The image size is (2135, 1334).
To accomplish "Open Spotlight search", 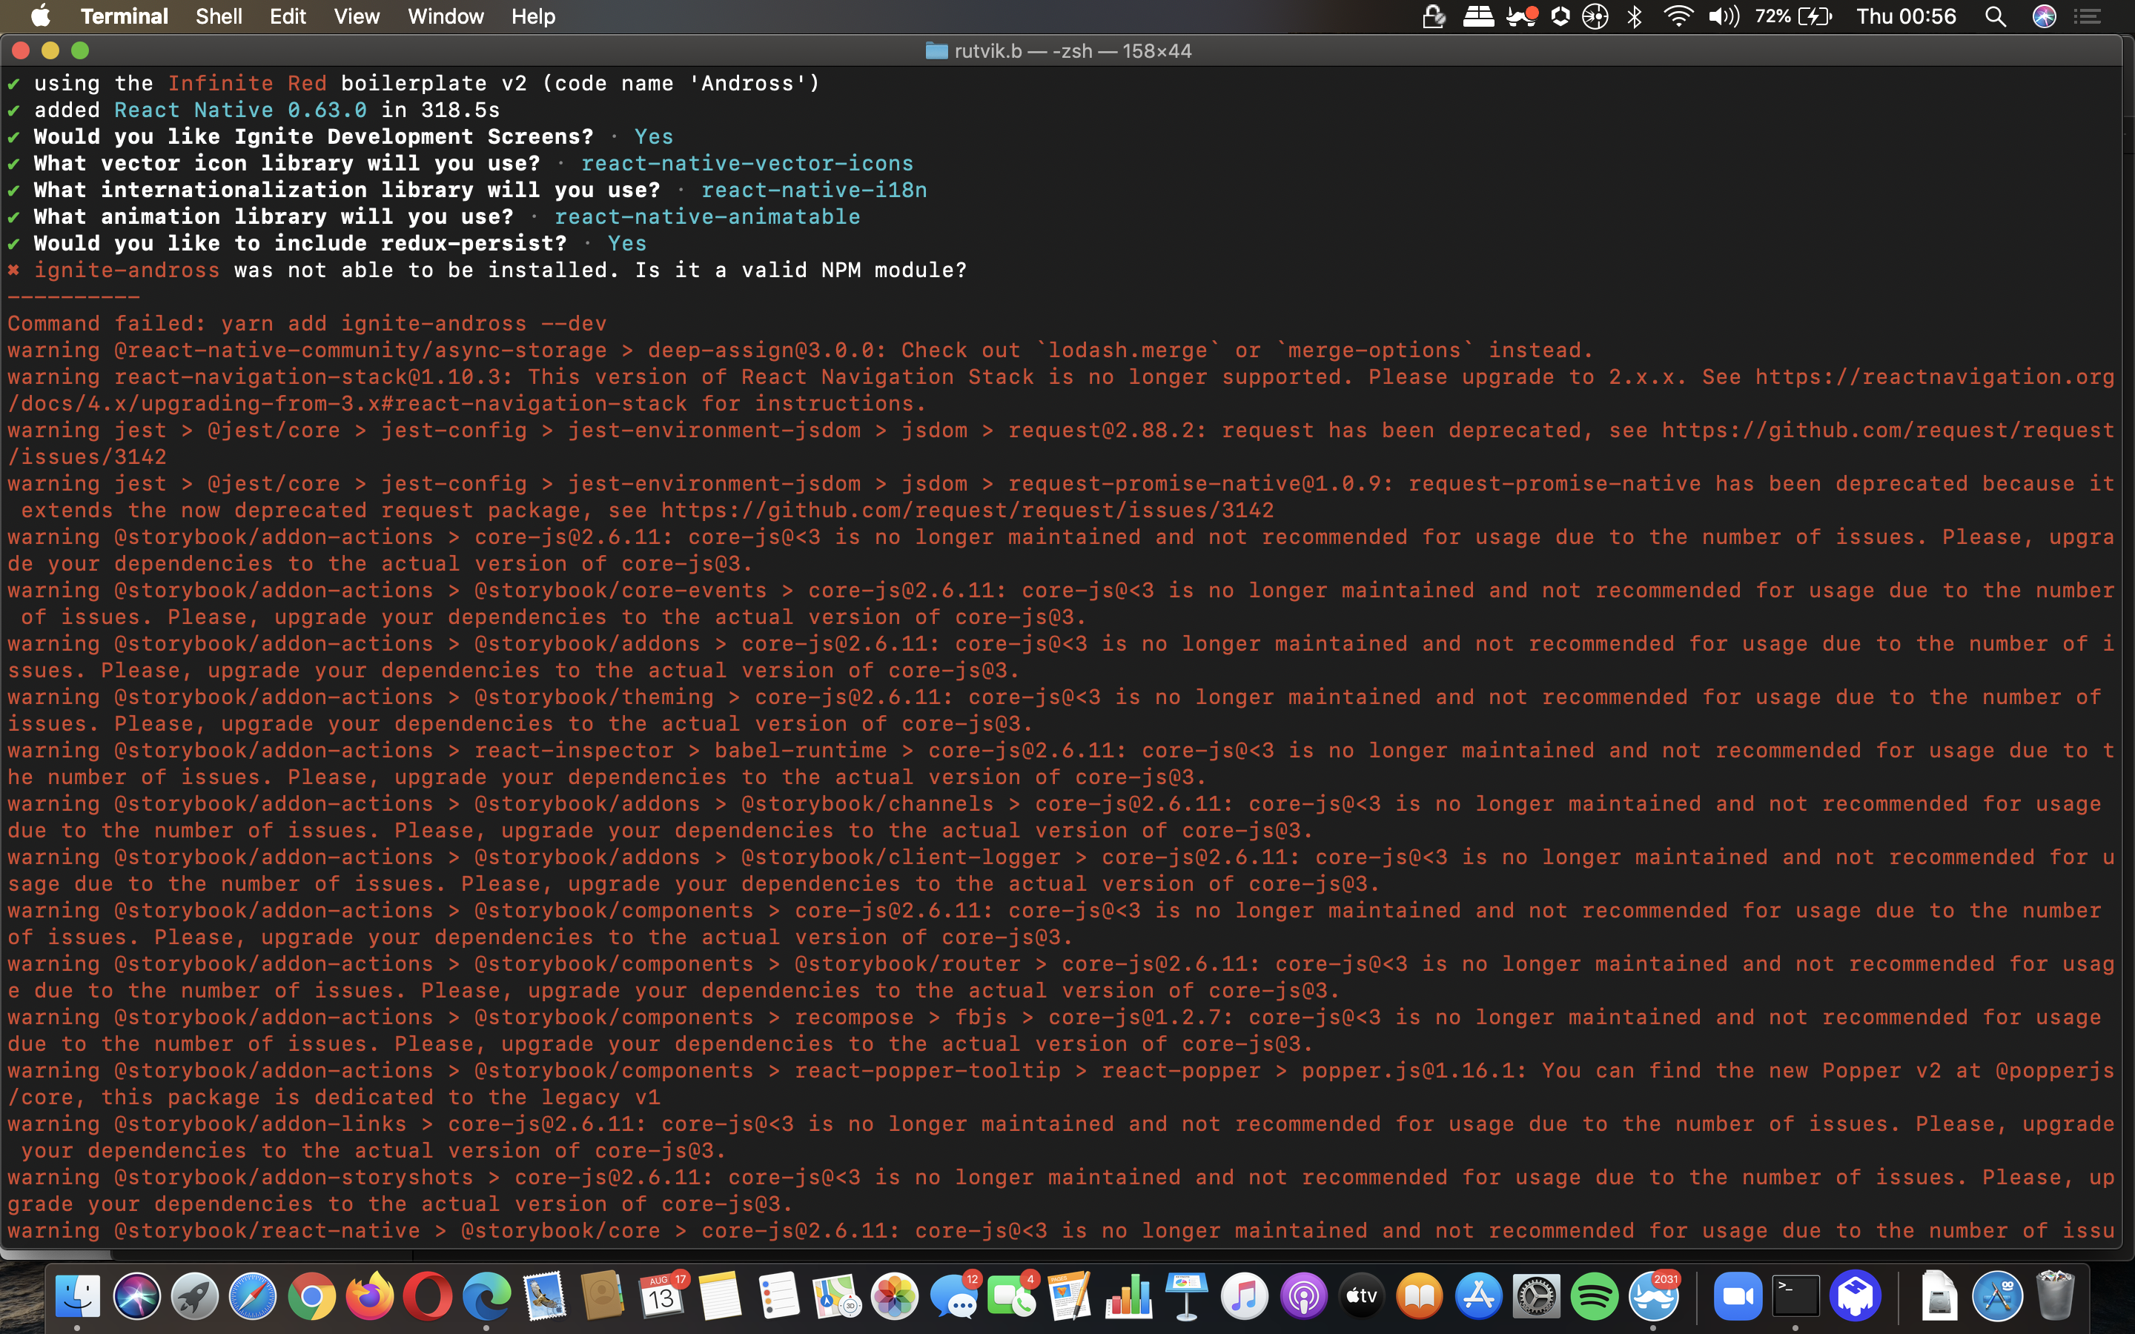I will point(1996,16).
